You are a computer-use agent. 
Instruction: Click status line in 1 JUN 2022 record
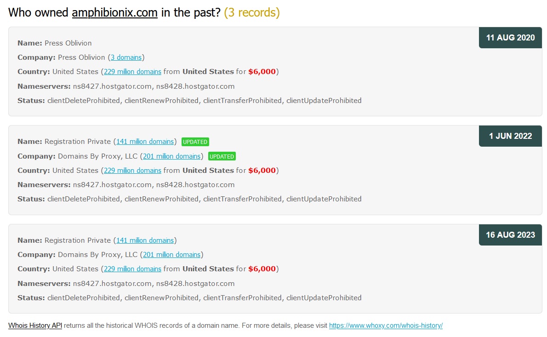click(189, 199)
